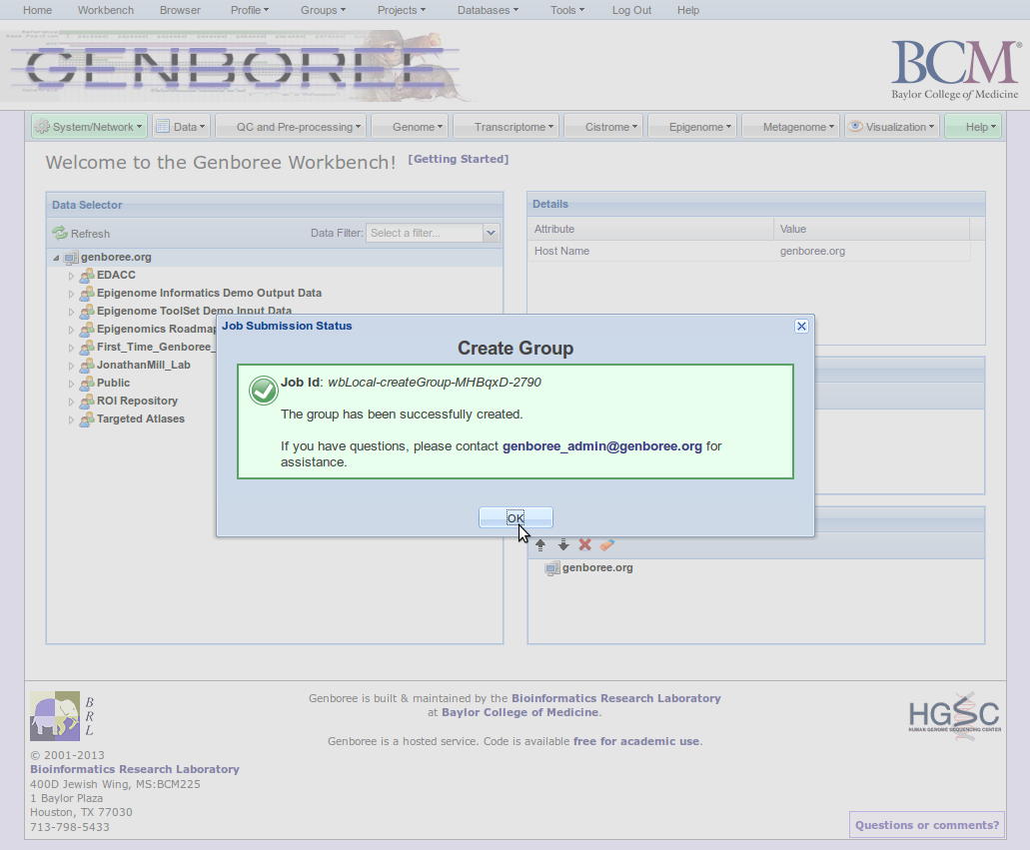Click the EDACC group icon
Screen dimensions: 1030x850
(x=87, y=276)
